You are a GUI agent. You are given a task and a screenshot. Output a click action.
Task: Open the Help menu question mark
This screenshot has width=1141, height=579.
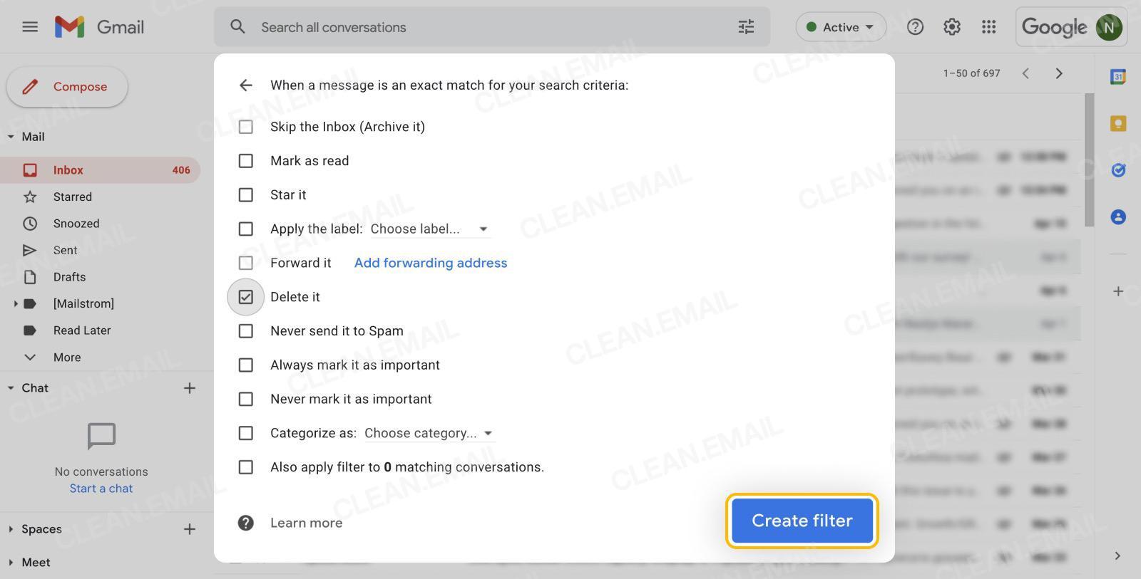(915, 26)
